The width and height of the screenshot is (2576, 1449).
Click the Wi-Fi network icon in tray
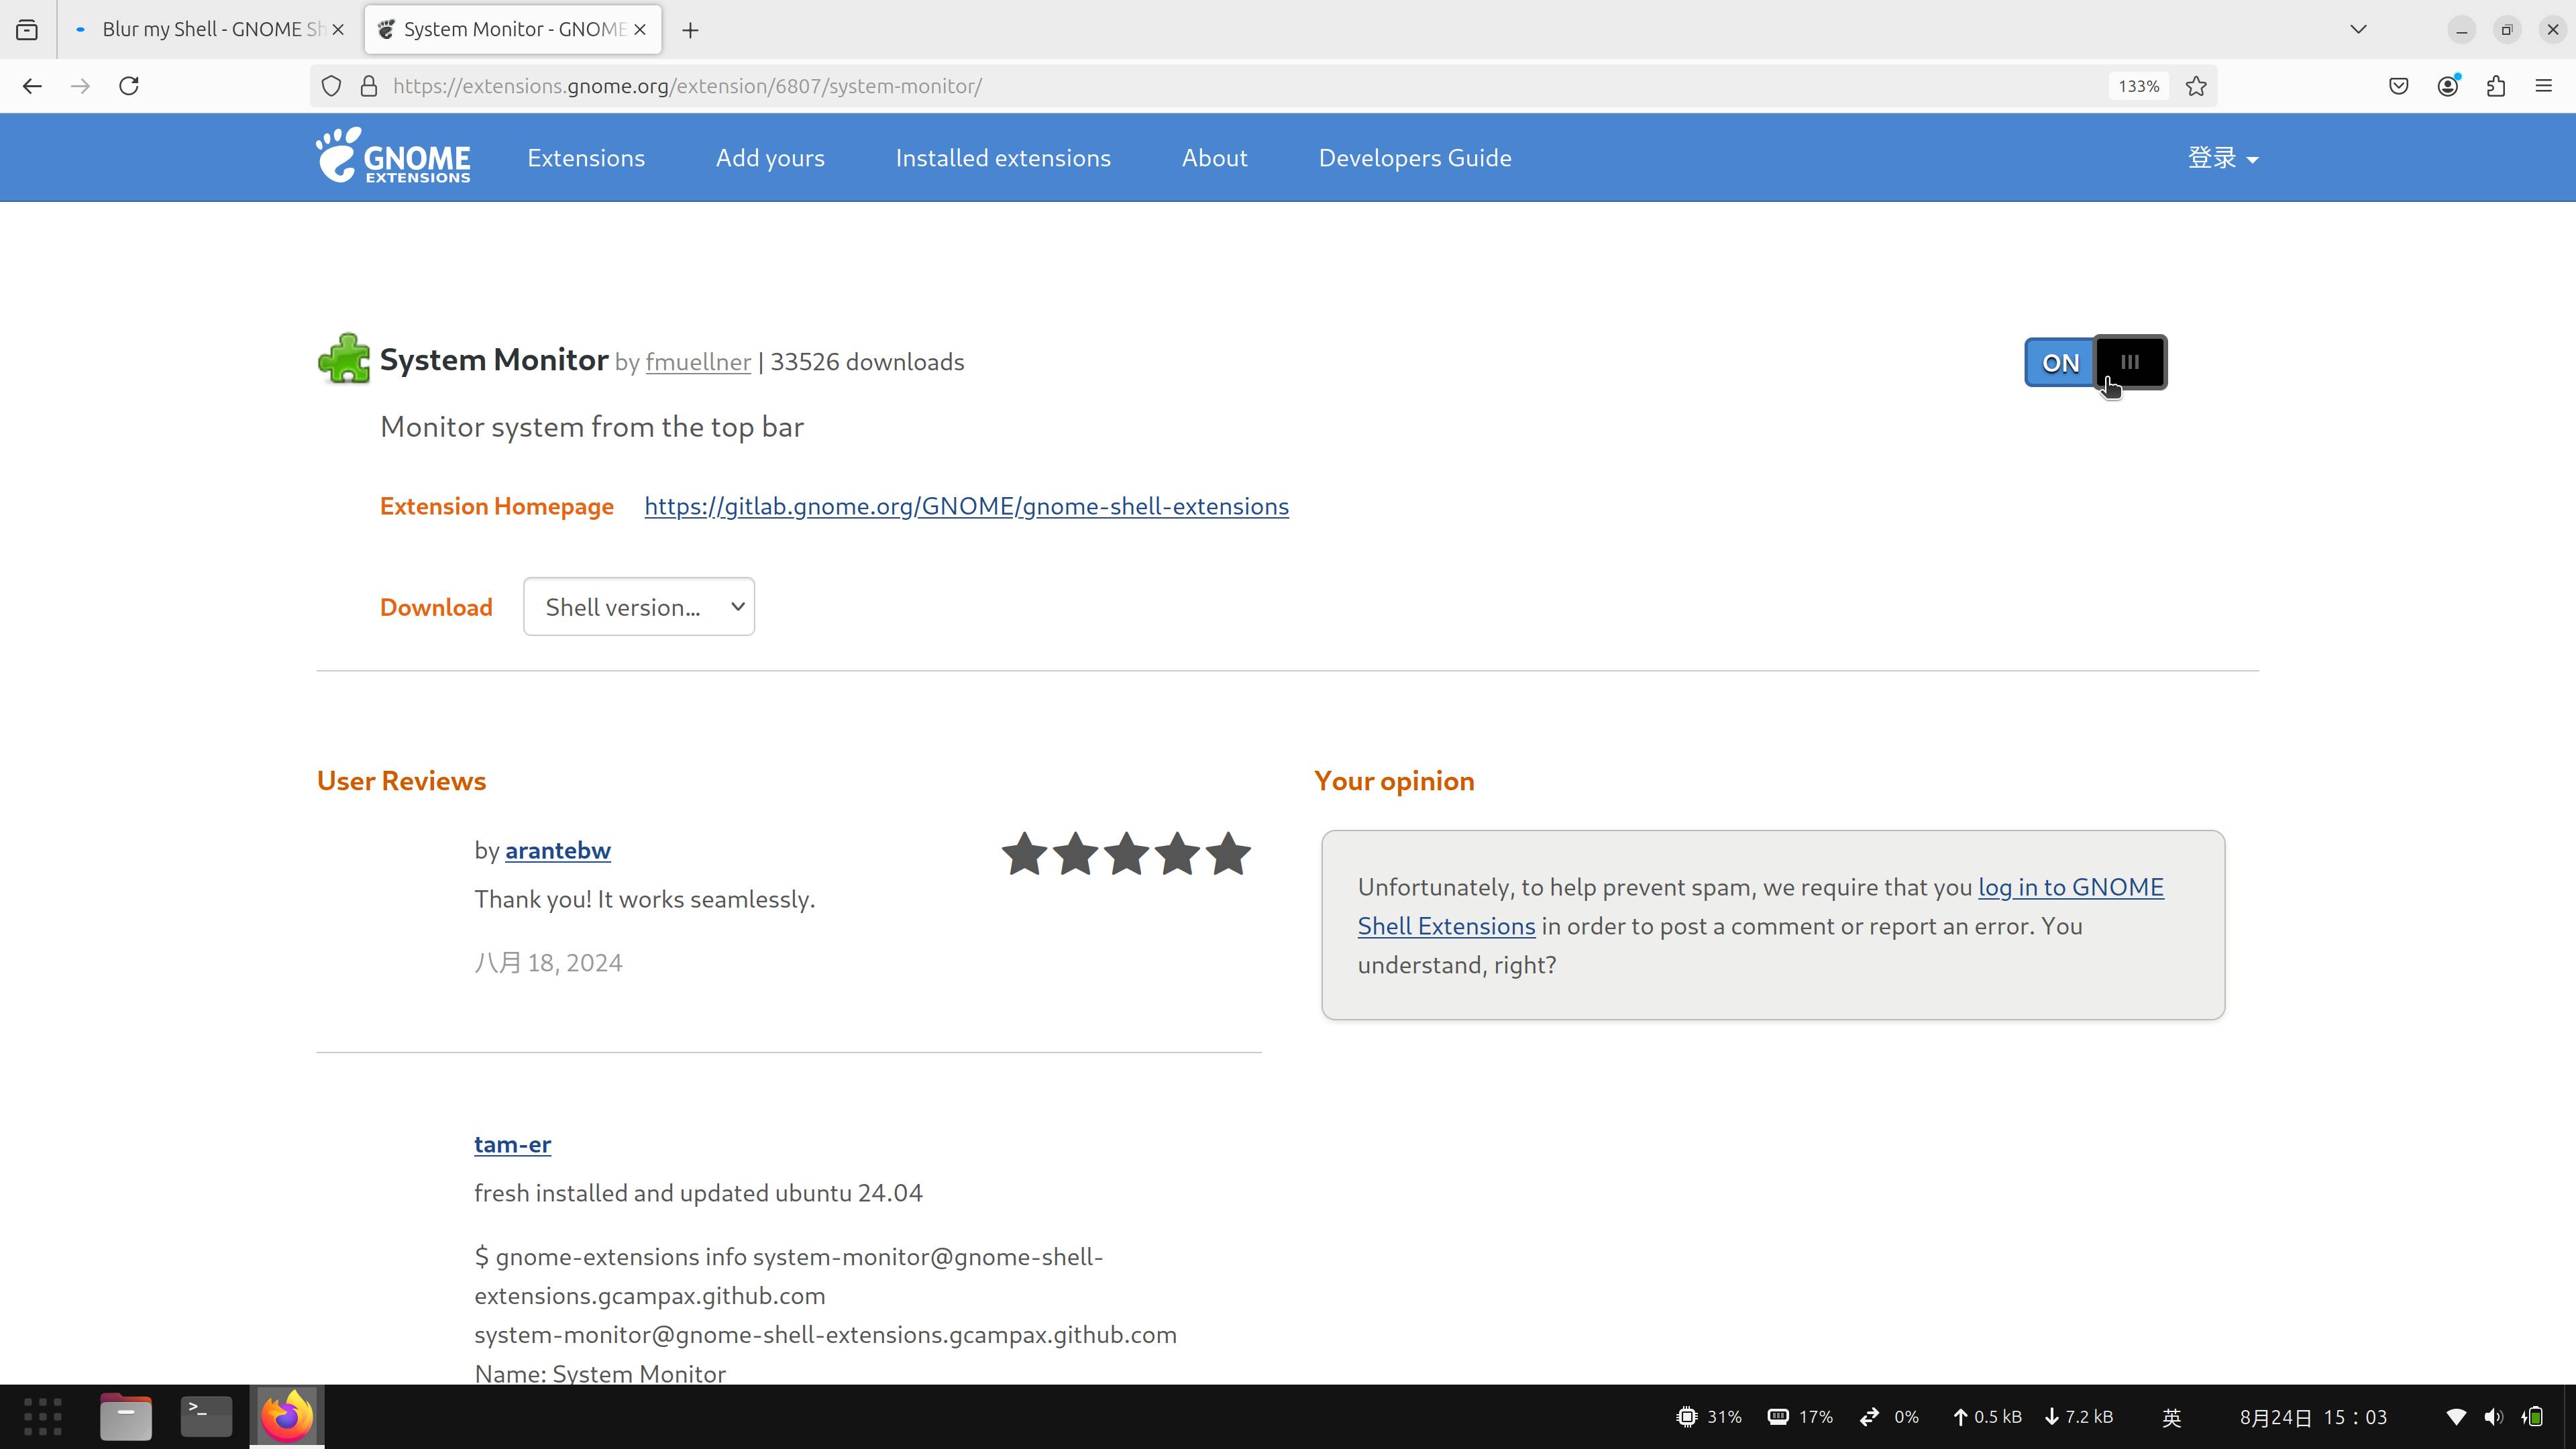2456,1417
